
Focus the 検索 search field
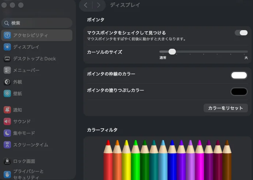point(37,23)
